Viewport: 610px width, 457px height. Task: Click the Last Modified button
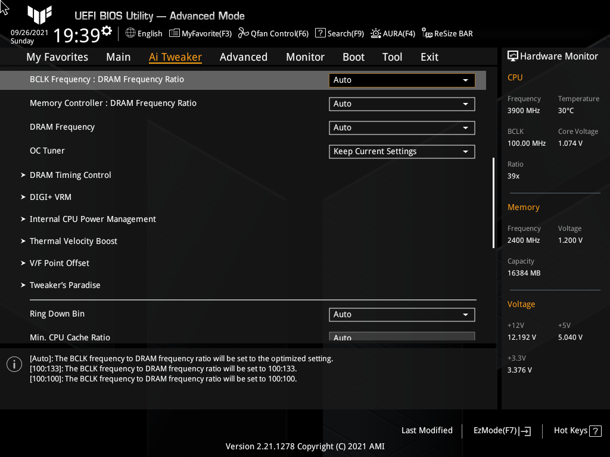427,430
